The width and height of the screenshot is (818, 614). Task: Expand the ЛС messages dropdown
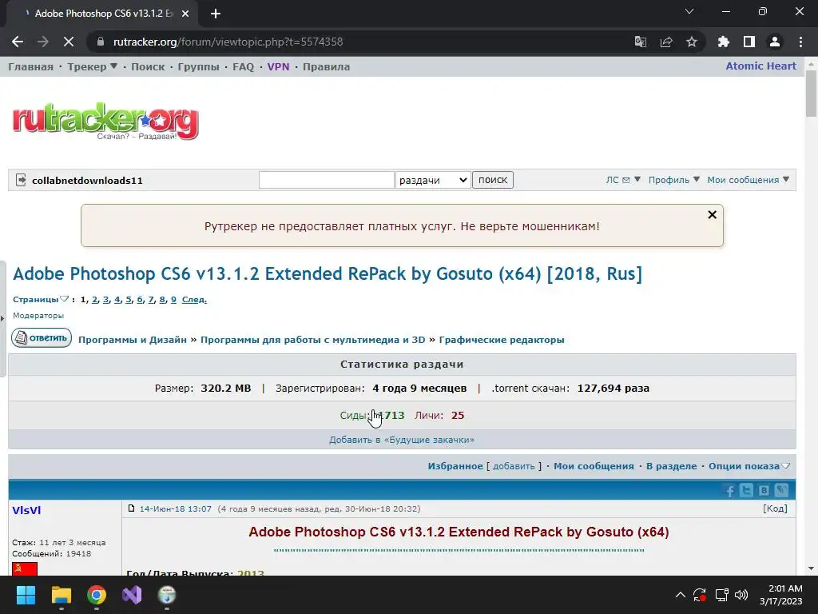tap(623, 180)
